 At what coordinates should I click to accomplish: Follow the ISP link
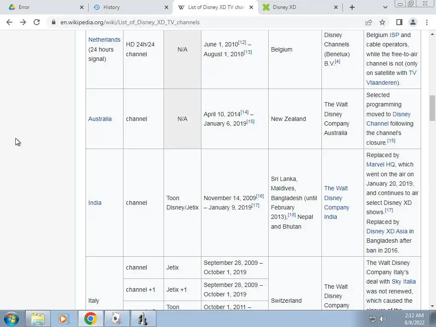coord(394,35)
